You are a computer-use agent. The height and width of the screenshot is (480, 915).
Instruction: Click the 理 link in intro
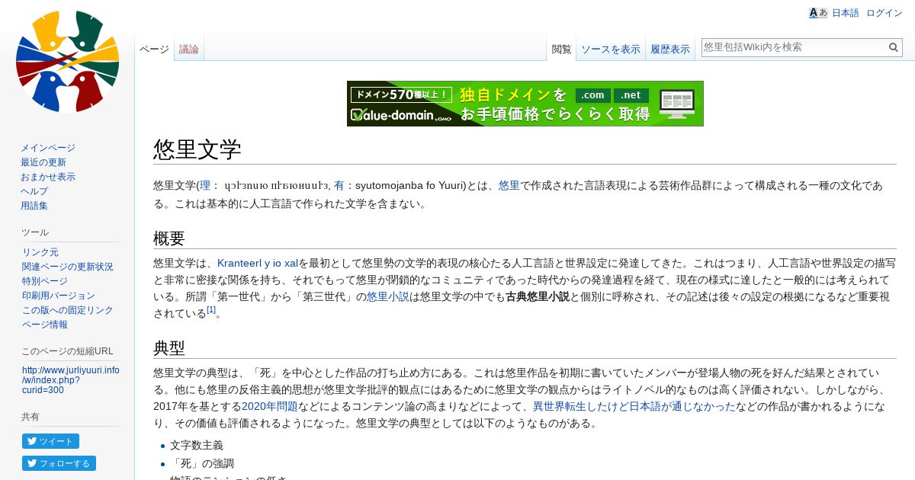point(204,185)
